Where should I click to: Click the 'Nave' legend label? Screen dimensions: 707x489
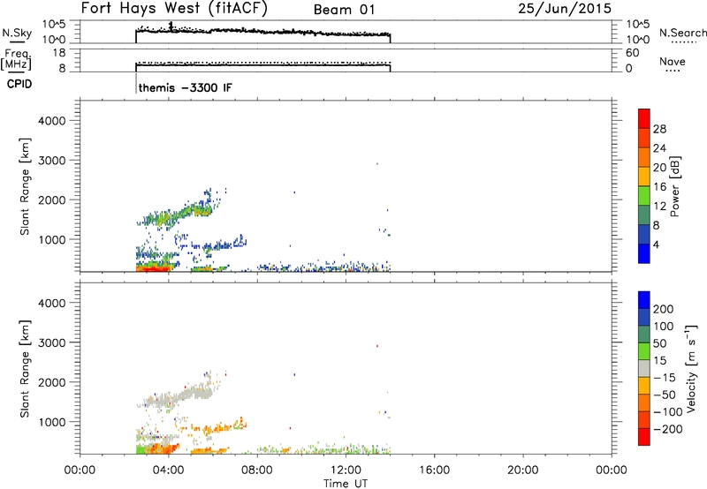click(x=673, y=61)
